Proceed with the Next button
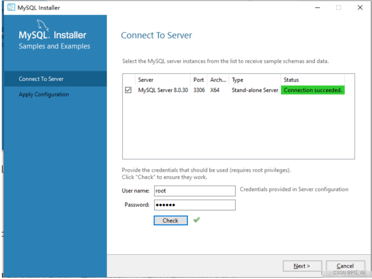This screenshot has height=279, width=372. coord(302,266)
